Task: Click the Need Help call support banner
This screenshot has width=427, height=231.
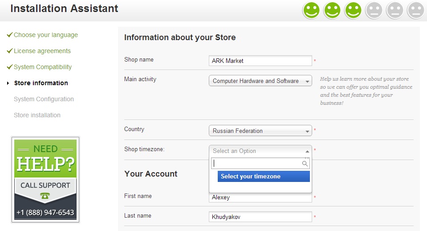Action: pos(45,179)
